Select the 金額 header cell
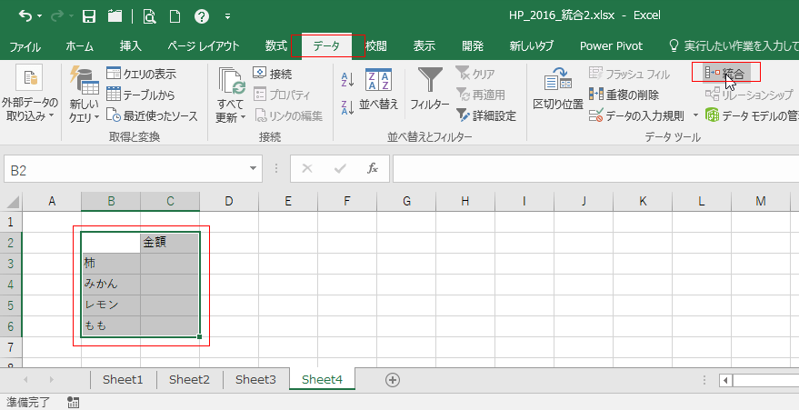 [170, 243]
